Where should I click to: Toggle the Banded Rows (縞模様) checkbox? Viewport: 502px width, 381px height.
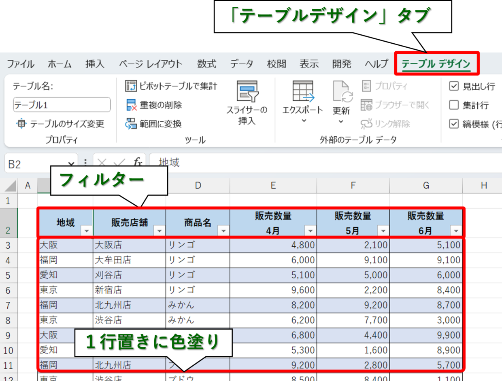coord(454,124)
